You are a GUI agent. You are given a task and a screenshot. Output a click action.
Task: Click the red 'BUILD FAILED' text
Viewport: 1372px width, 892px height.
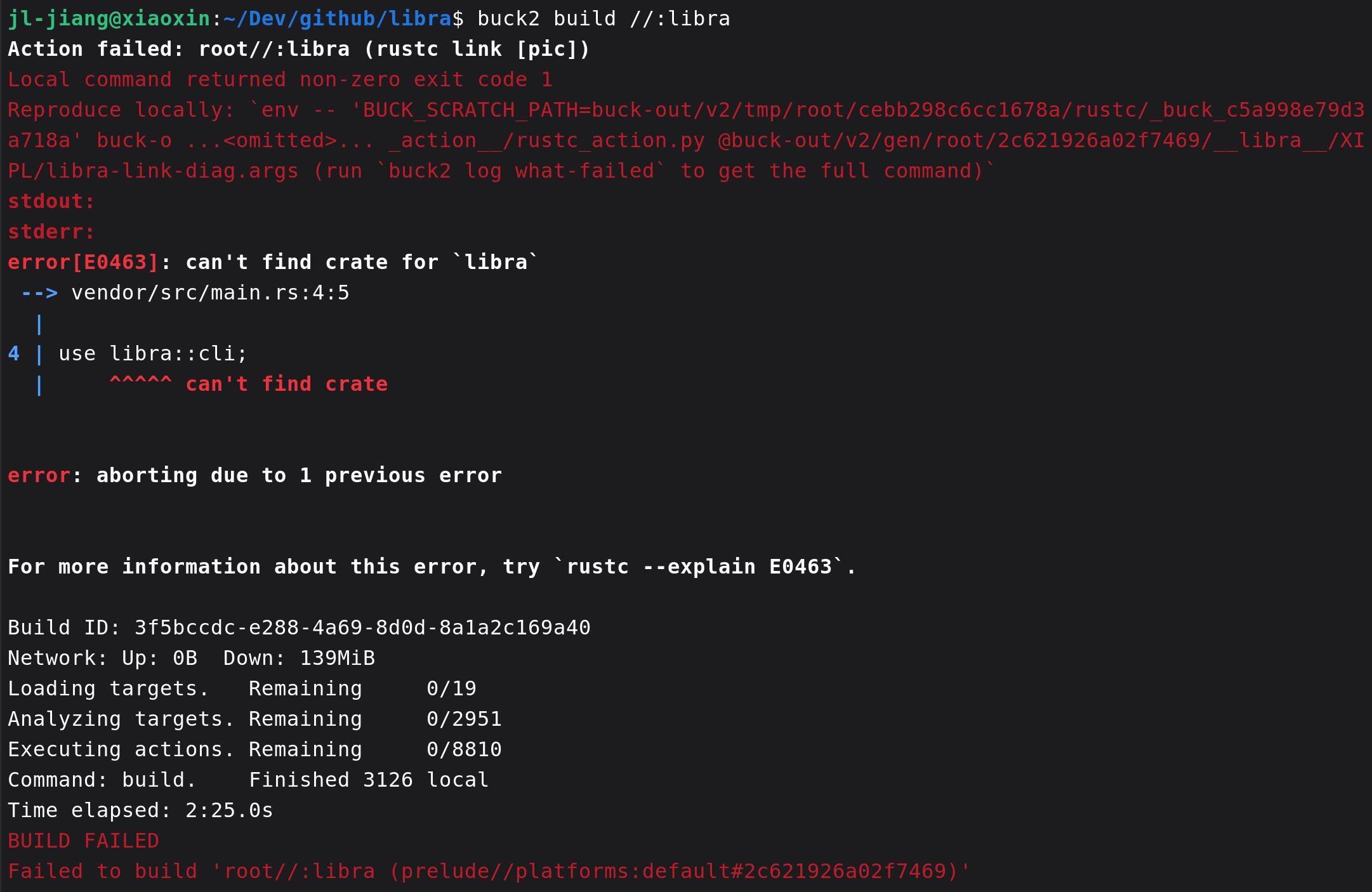83,841
